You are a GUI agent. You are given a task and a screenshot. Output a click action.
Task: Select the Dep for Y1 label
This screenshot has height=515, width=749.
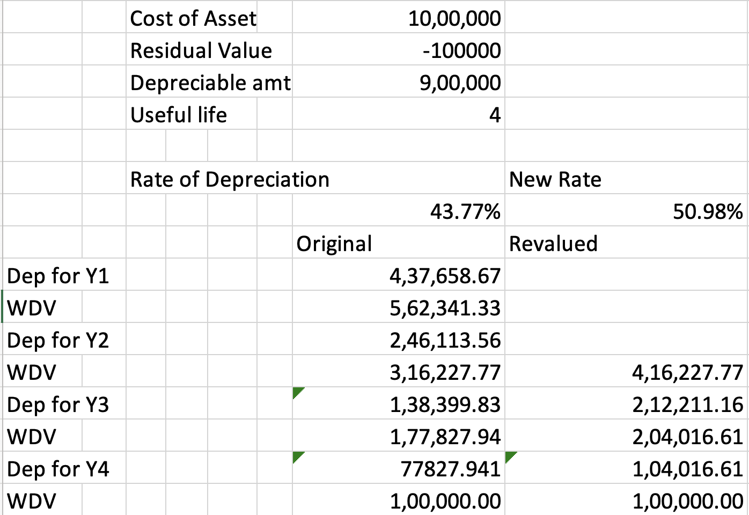(58, 276)
